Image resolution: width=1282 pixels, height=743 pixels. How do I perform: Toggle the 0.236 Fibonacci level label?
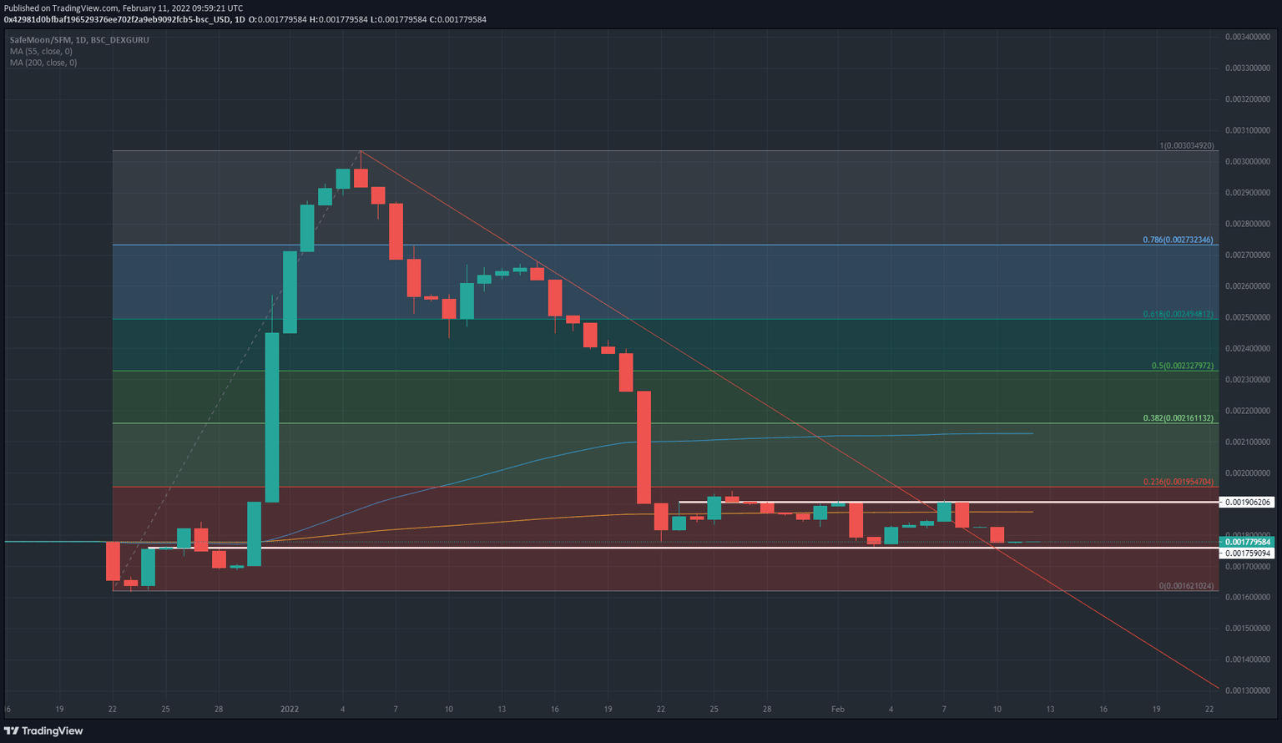pos(1177,482)
